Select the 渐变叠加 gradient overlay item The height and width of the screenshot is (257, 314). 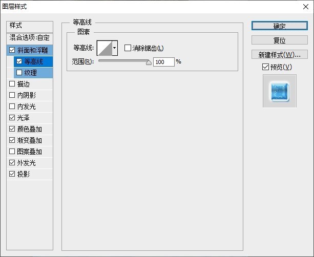pos(30,140)
